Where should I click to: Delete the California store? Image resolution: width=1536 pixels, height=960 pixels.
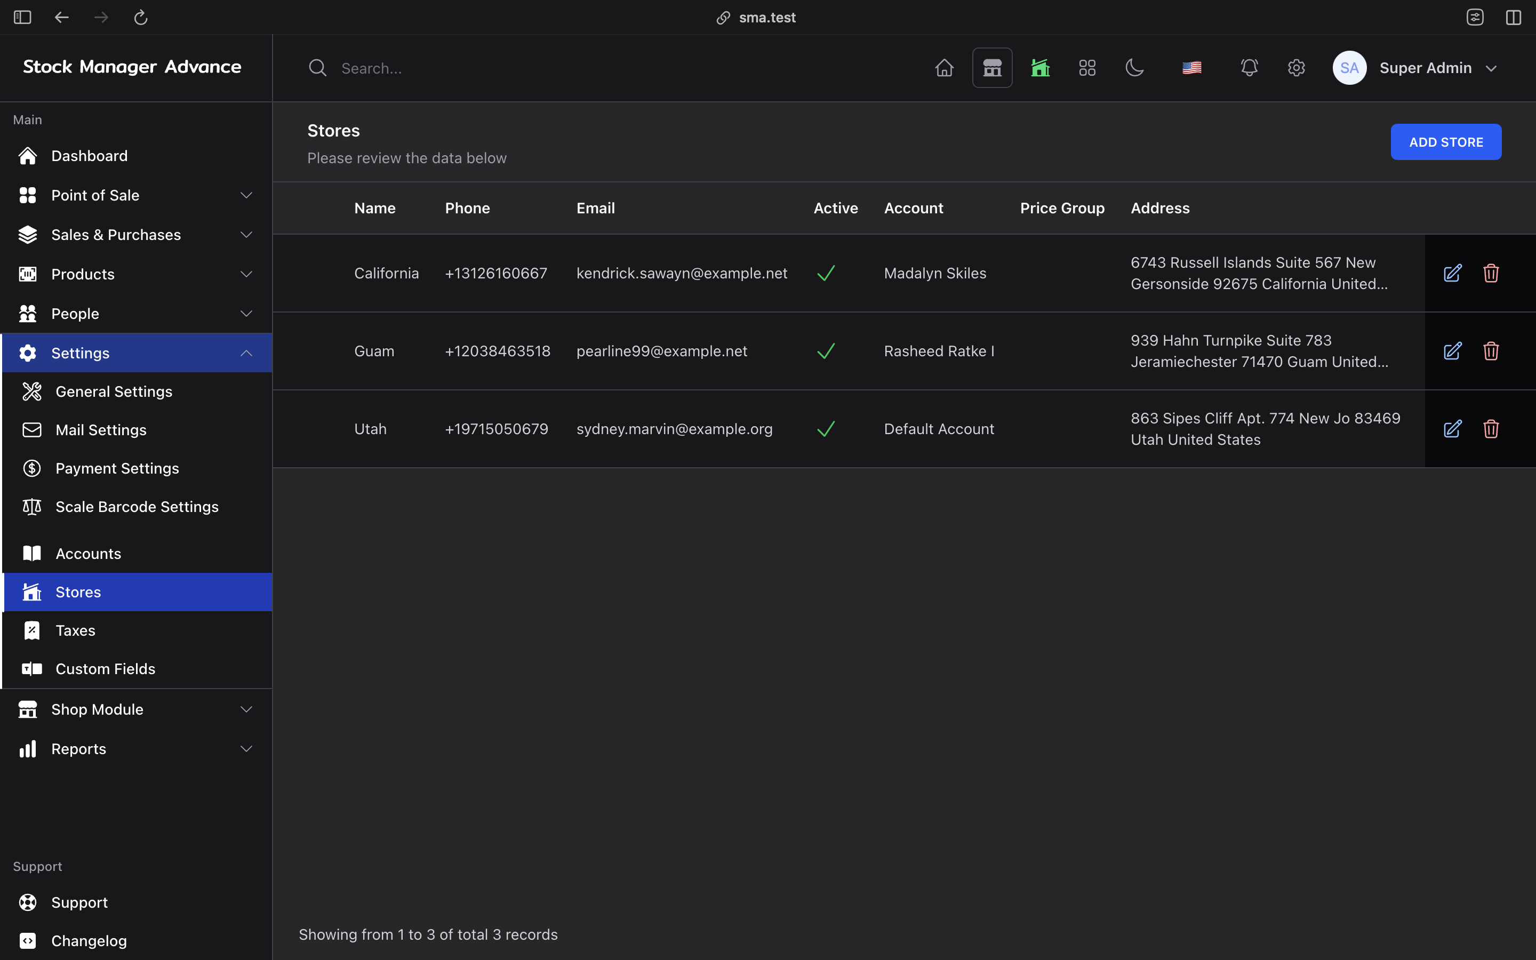click(x=1491, y=273)
